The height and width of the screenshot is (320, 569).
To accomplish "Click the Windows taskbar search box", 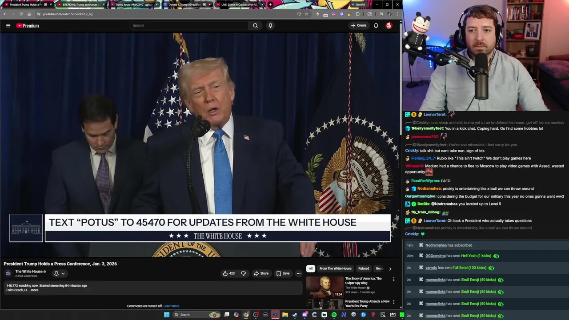I will tap(196, 315).
